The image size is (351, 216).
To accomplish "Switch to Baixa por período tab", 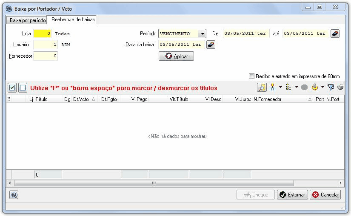I will coord(28,20).
